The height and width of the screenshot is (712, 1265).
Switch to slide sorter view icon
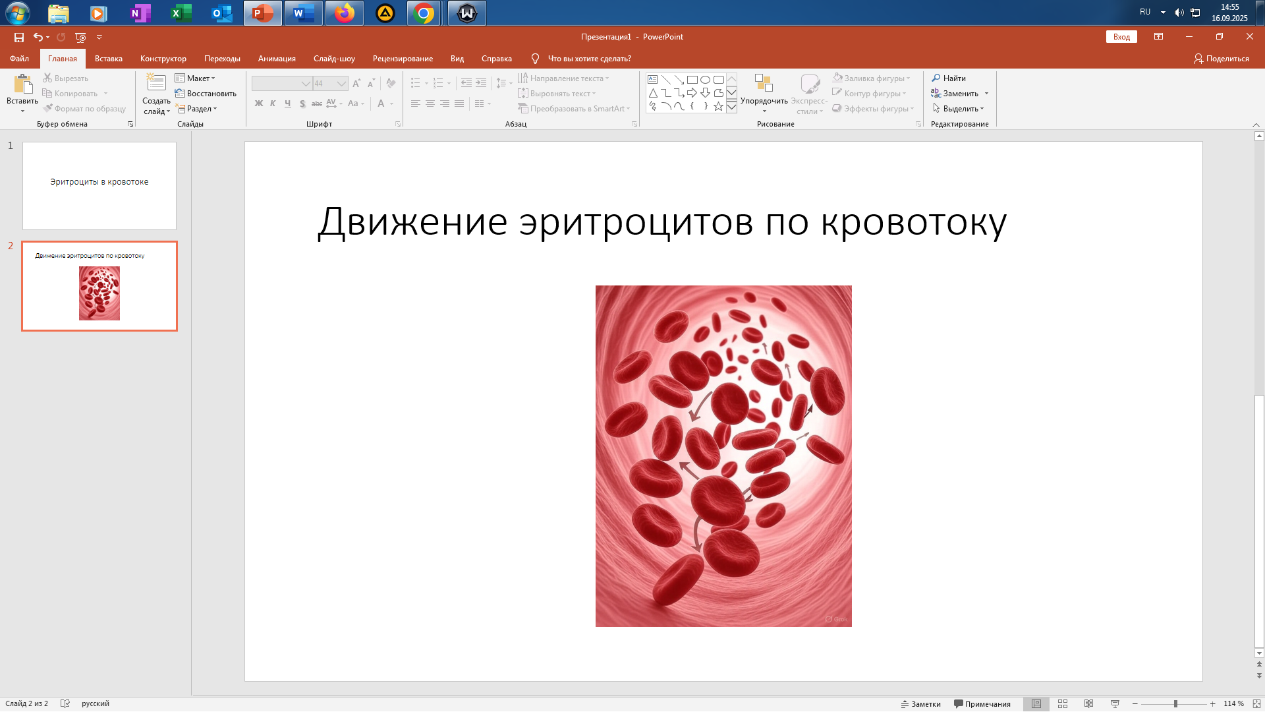tap(1063, 704)
